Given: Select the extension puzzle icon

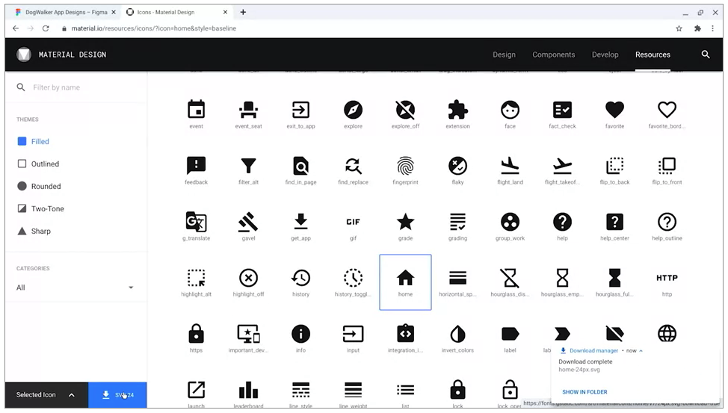Looking at the screenshot, I should point(457,111).
